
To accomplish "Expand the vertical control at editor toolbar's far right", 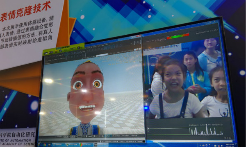I will coord(140,42).
